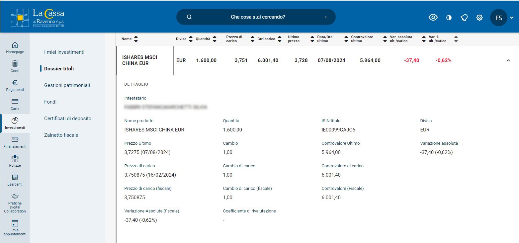The height and width of the screenshot is (243, 519).
Task: Click Prezzo Ultimo value 3,7275 (07/08/2024)
Action: point(148,152)
